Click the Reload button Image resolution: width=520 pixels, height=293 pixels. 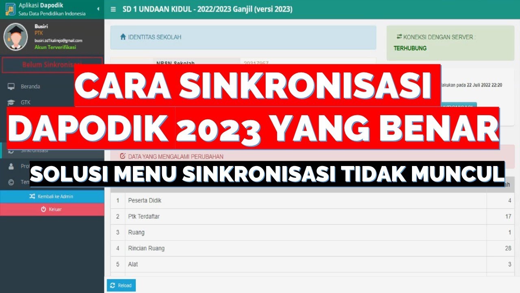tap(121, 285)
